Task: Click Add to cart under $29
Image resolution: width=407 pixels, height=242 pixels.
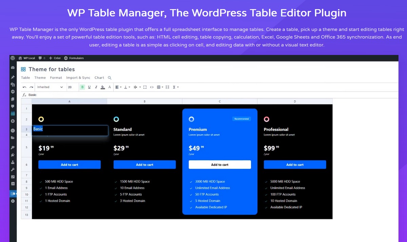Action: (144, 165)
